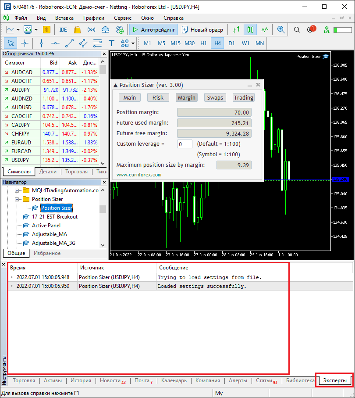Select the equidistant channel tool
Viewport: 355px width, 398px height.
(x=83, y=43)
